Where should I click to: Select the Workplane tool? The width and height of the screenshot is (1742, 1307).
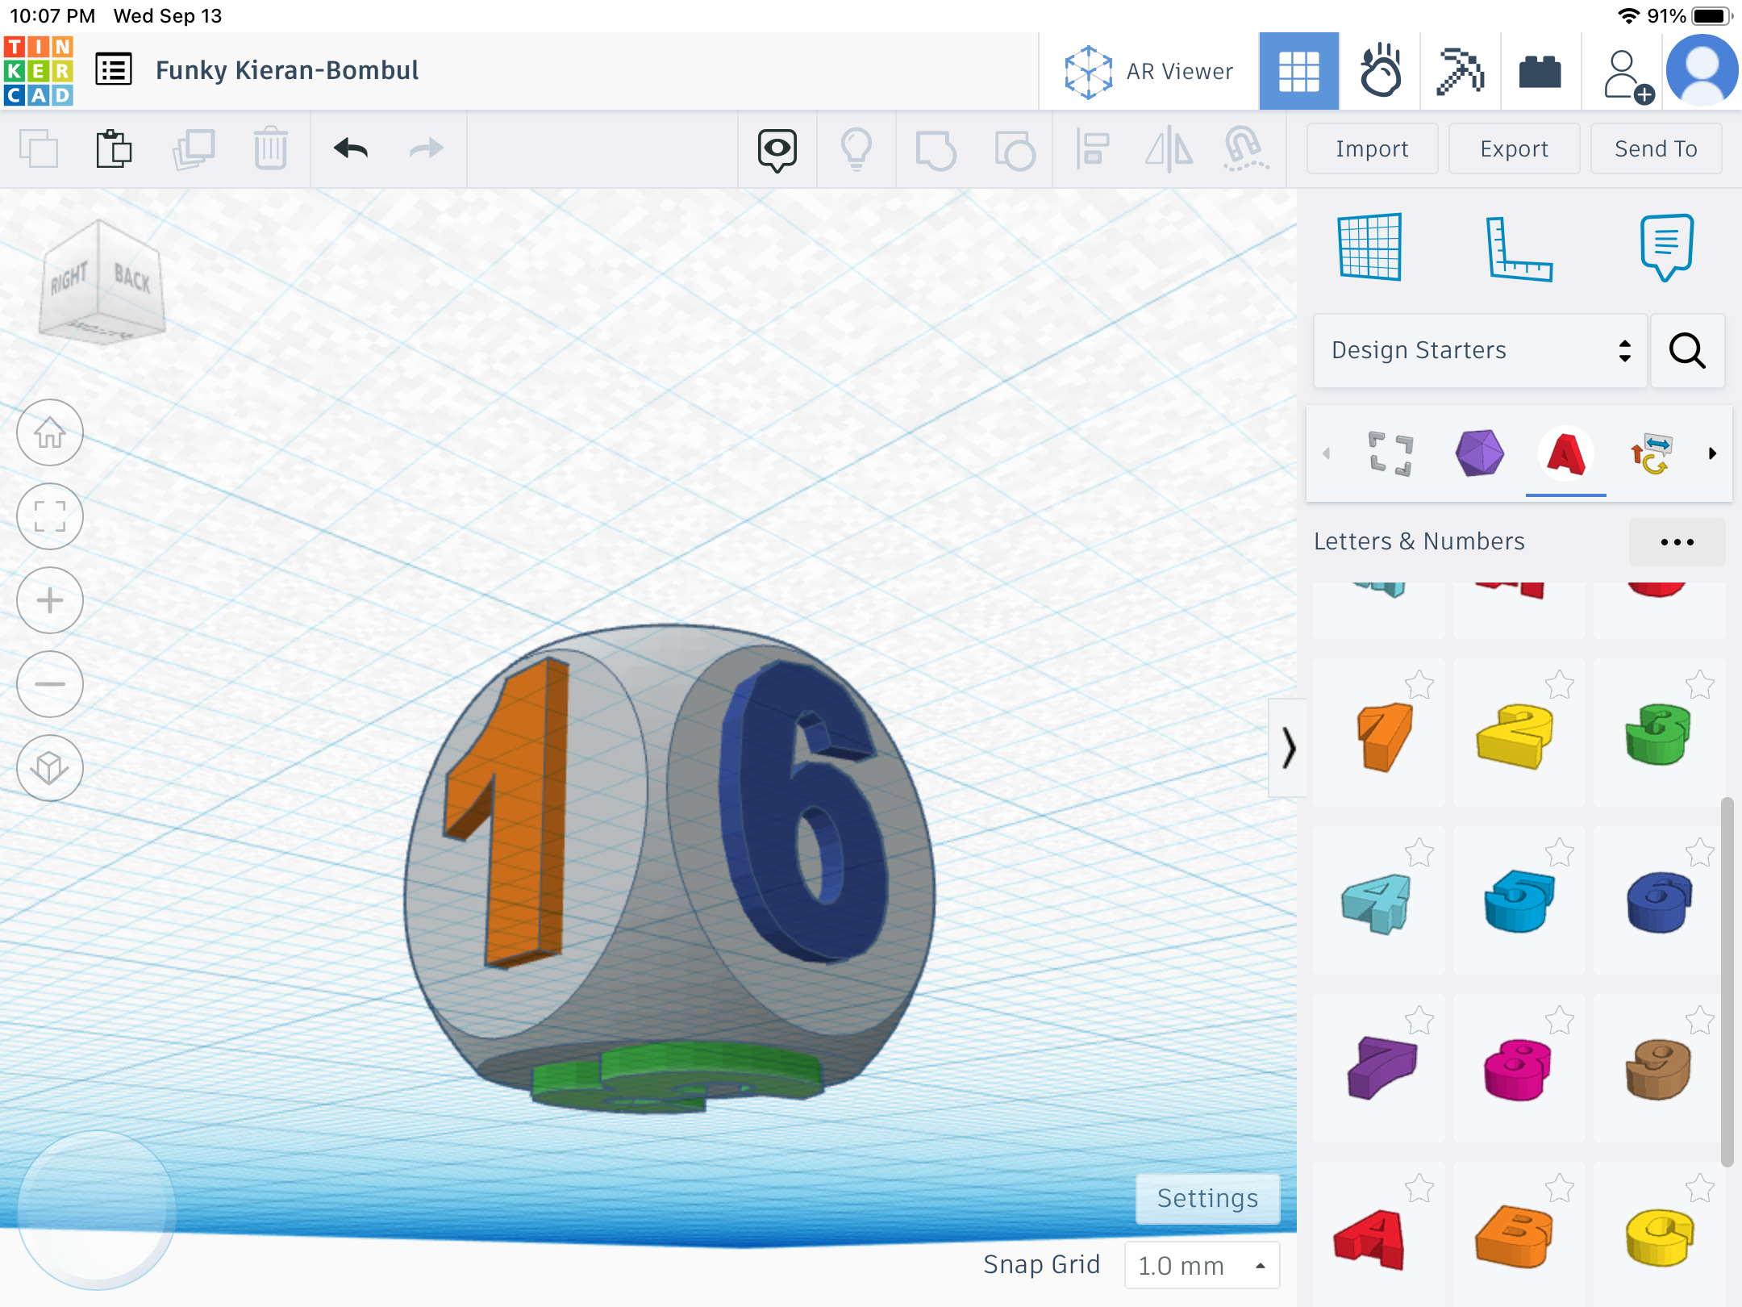1369,247
